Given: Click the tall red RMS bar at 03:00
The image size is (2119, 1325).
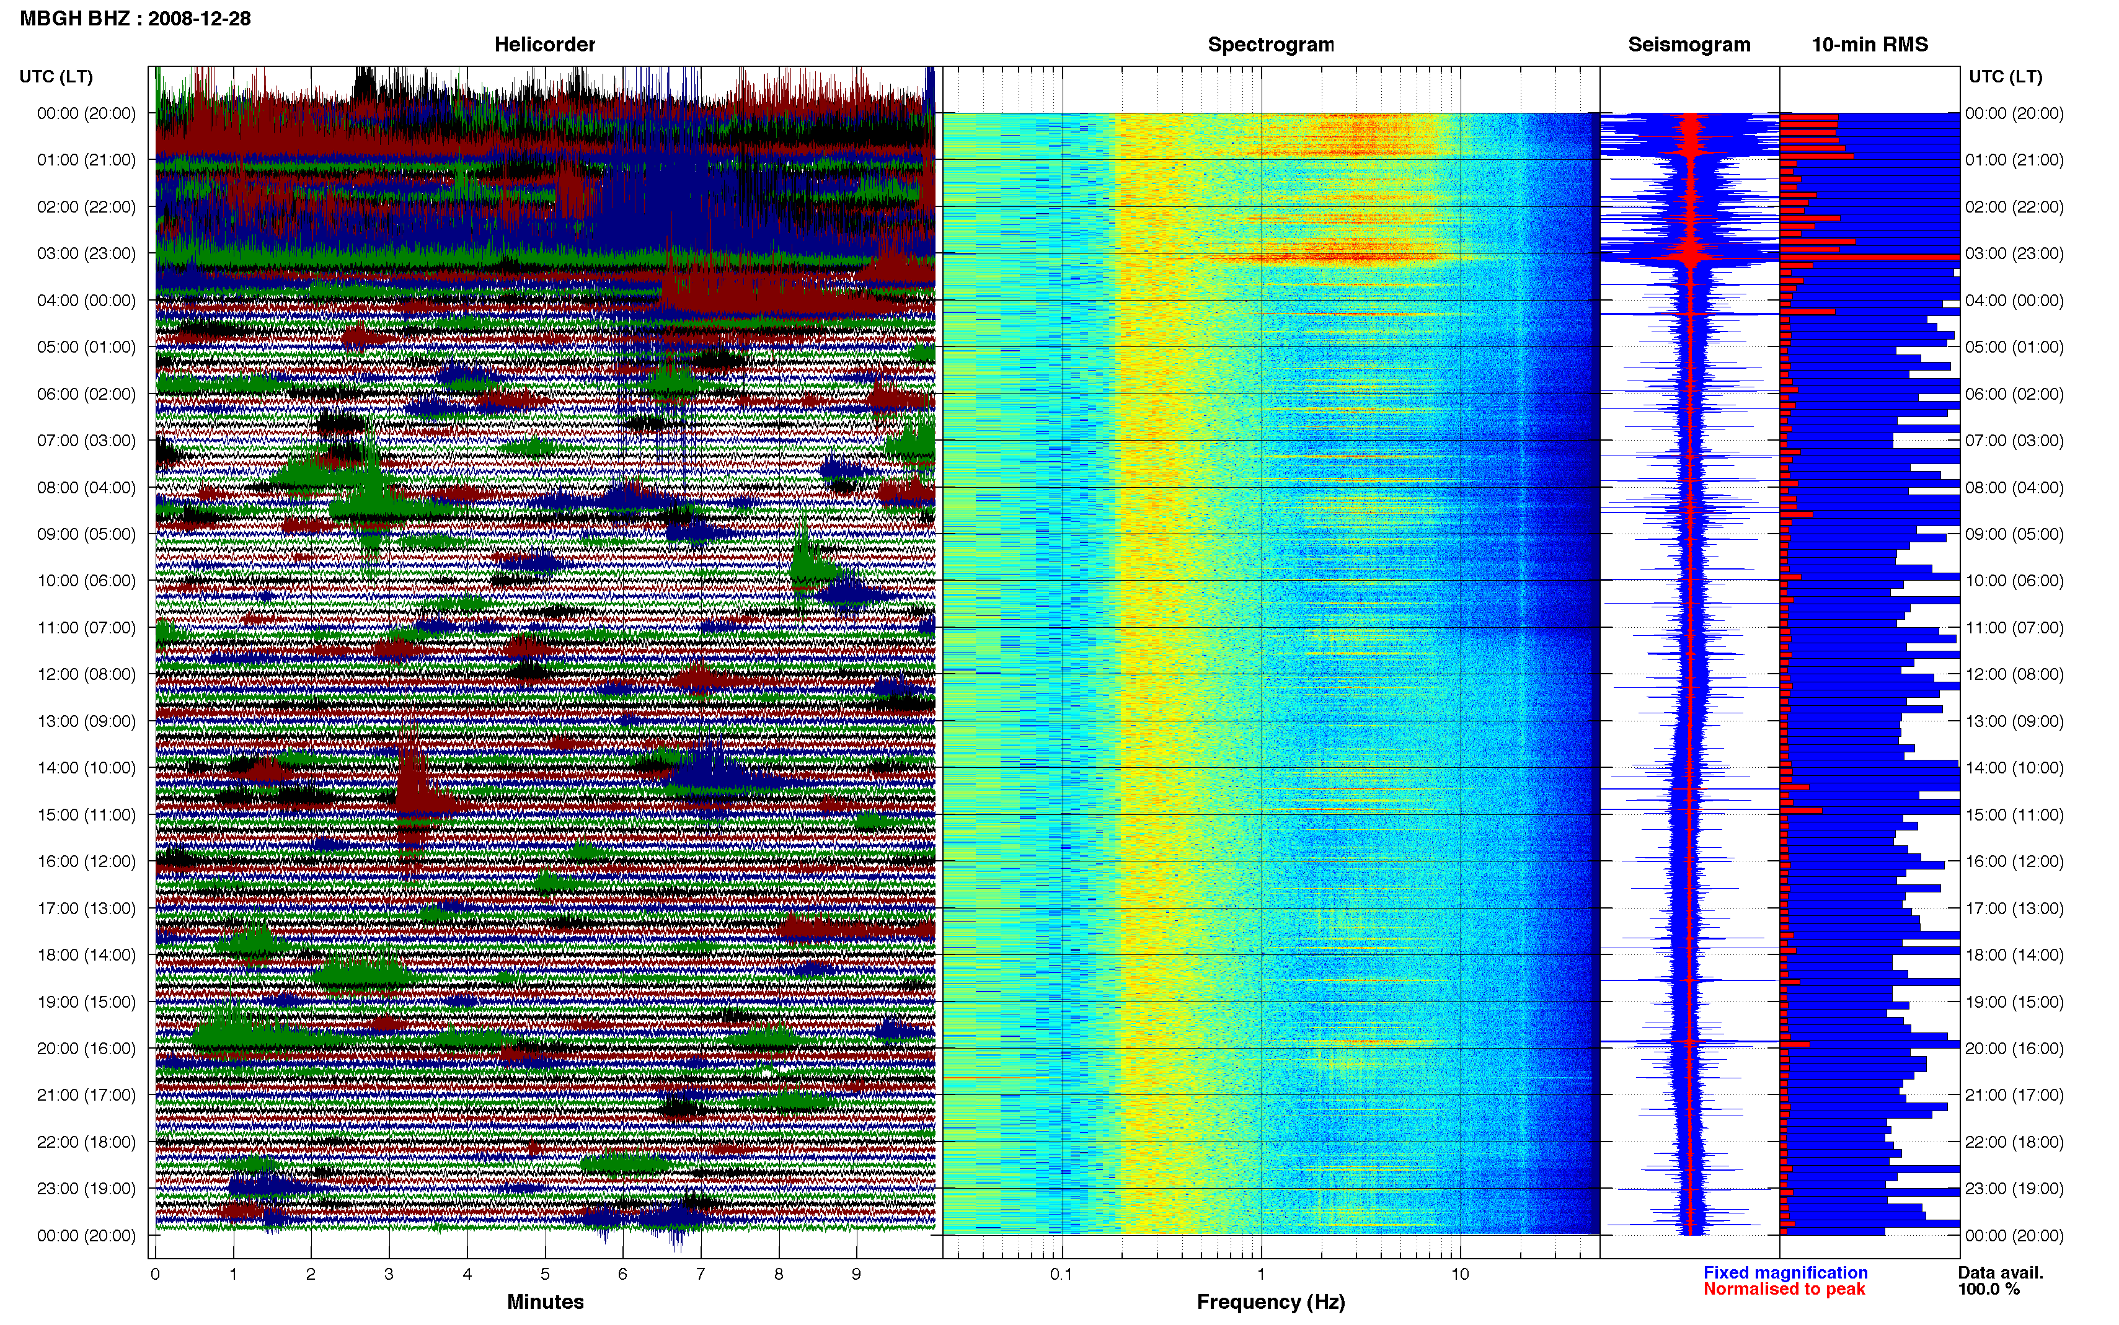Looking at the screenshot, I should click(1869, 257).
